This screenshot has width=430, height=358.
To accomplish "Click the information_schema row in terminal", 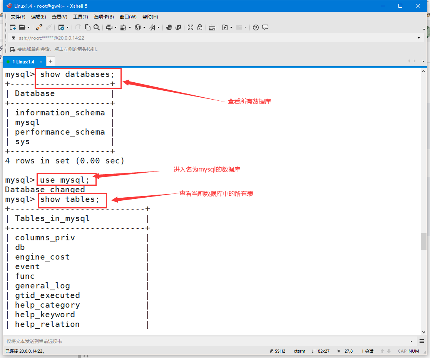I will pos(60,113).
